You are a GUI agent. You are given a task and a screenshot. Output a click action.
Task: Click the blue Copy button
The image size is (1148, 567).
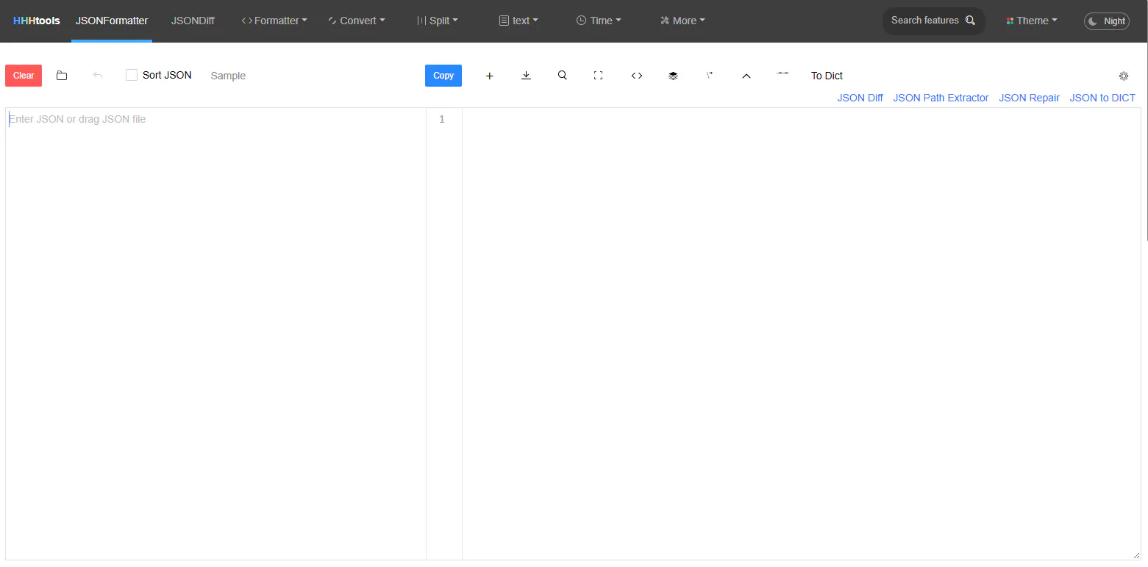pyautogui.click(x=443, y=76)
